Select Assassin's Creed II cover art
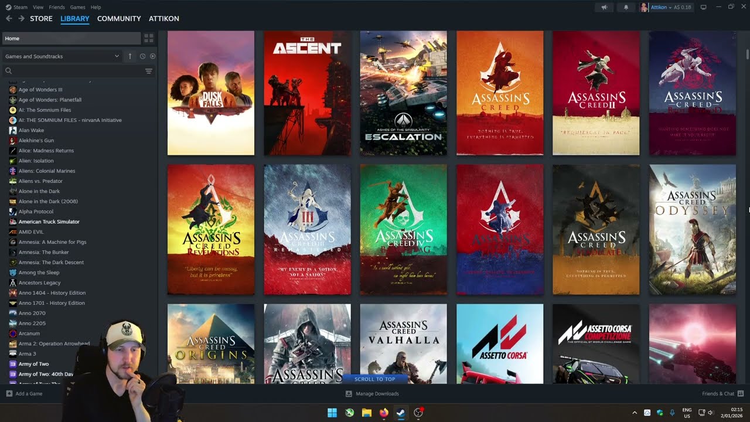This screenshot has height=422, width=750. tap(596, 93)
